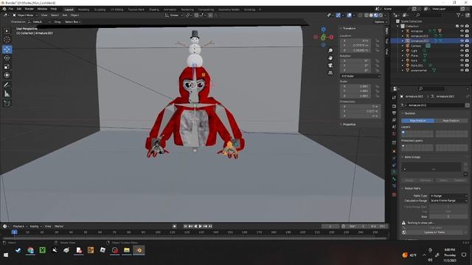Hide the Light object via eye icon

[462, 51]
